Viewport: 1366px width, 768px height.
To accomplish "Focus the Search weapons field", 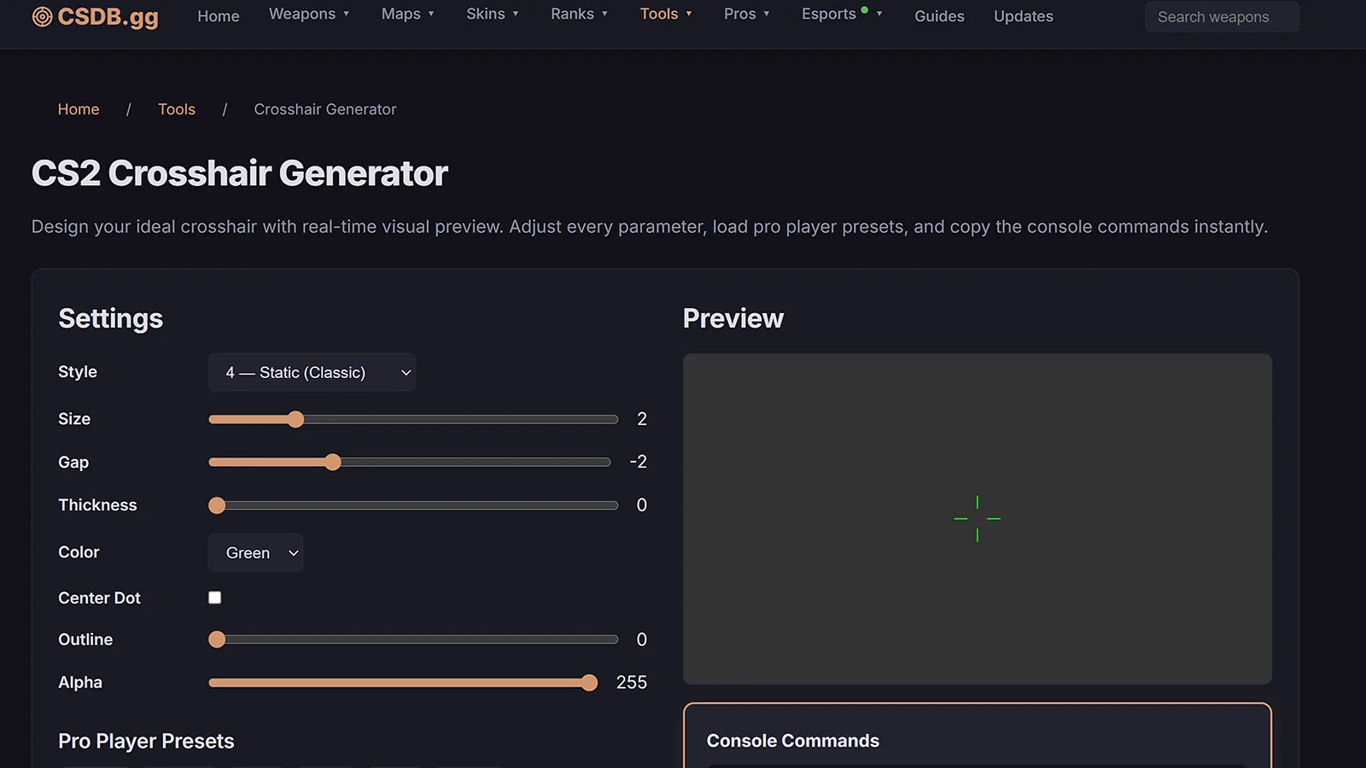I will pos(1222,16).
